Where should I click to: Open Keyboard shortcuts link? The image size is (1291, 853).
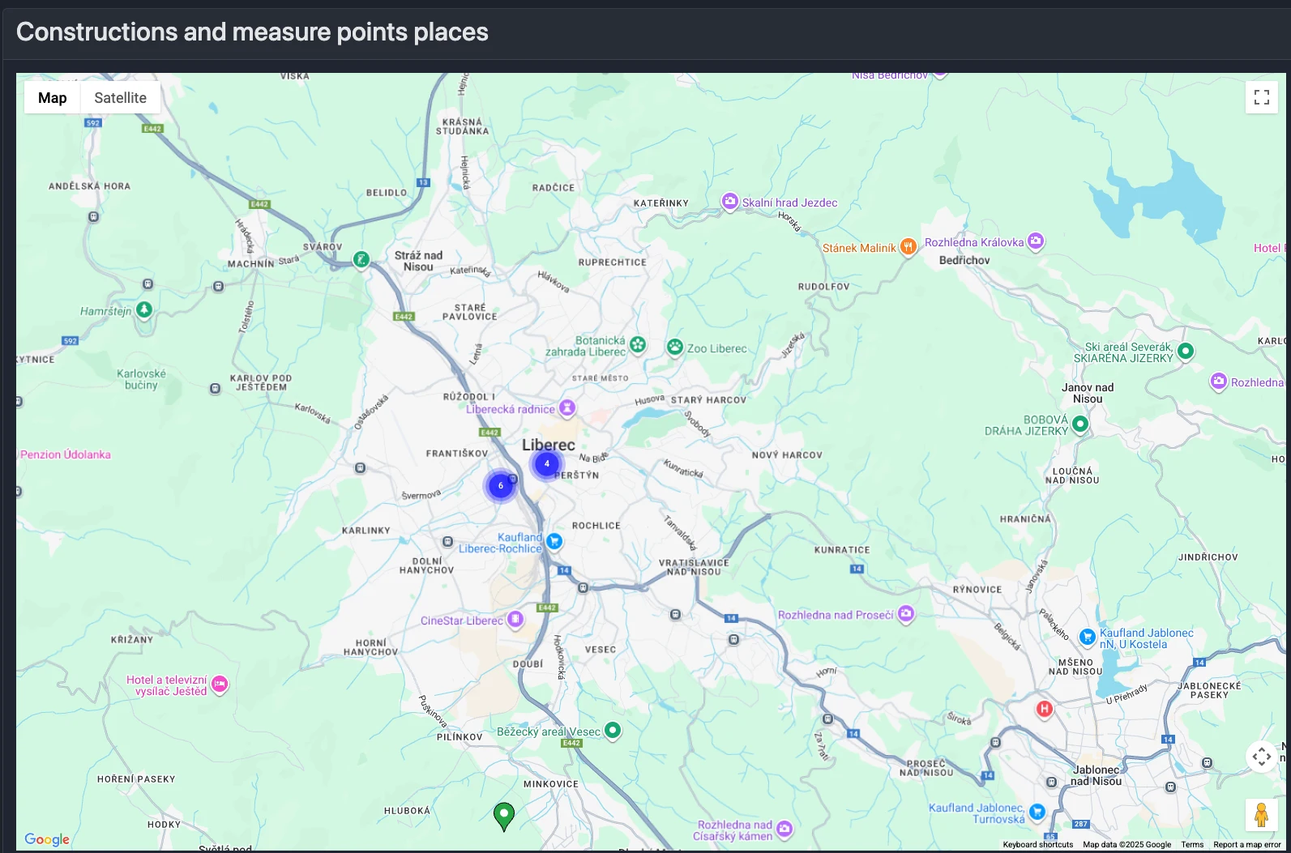tap(1037, 844)
